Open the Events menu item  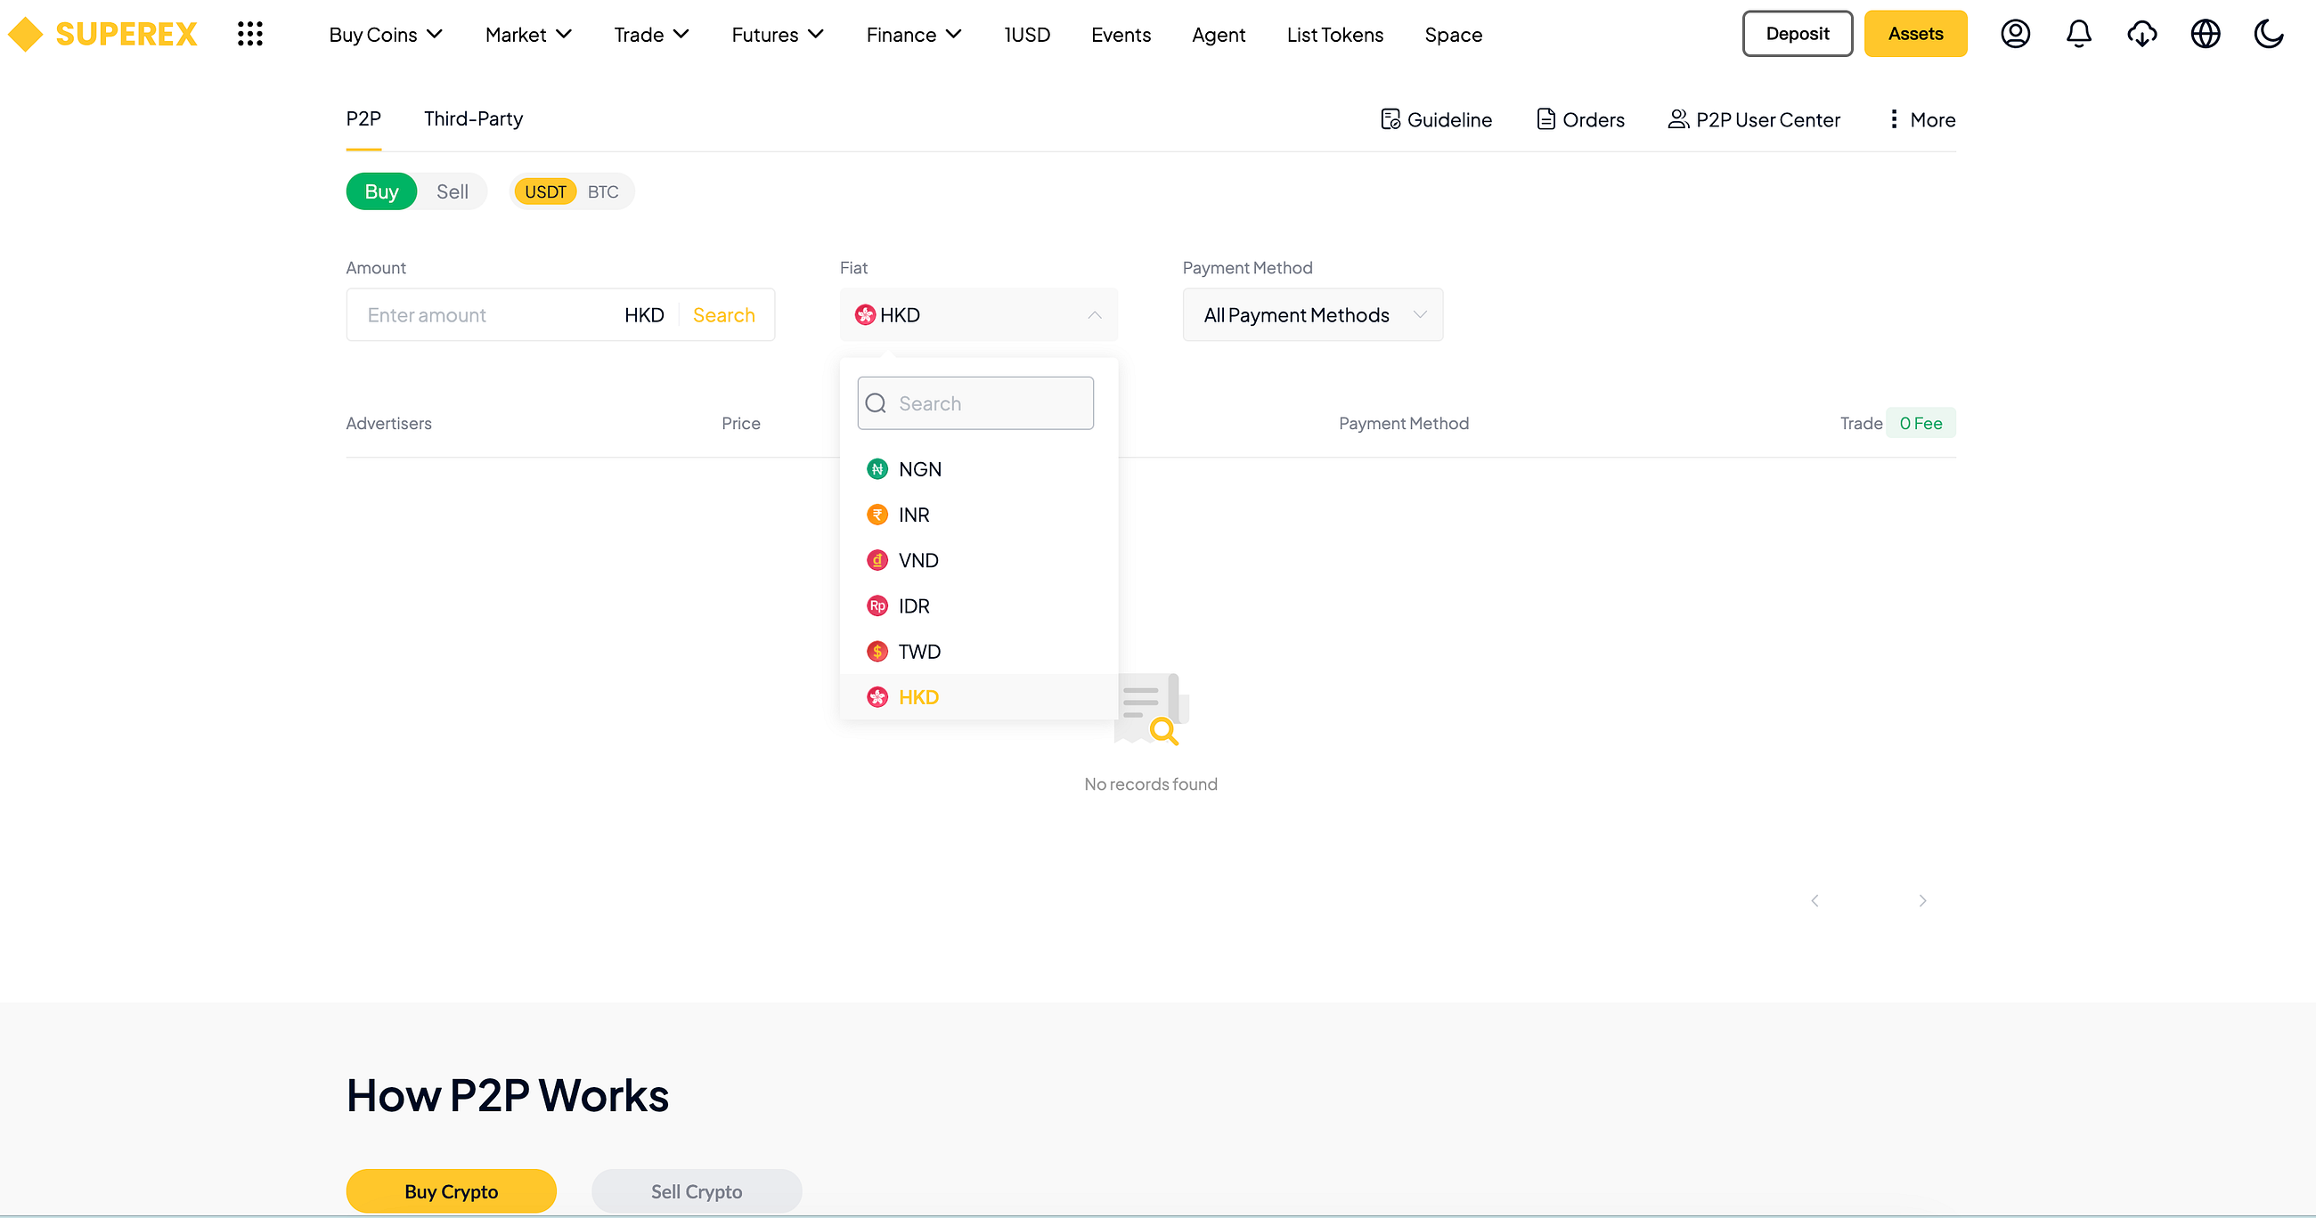(1121, 35)
